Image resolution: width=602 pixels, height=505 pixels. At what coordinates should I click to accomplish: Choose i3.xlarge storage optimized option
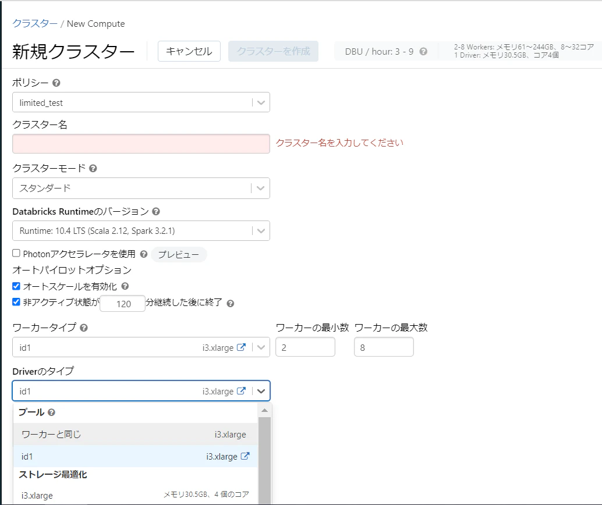(135, 495)
